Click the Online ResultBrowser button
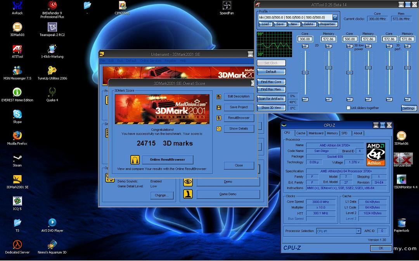Screen dimensions: 419x261 click(167, 160)
